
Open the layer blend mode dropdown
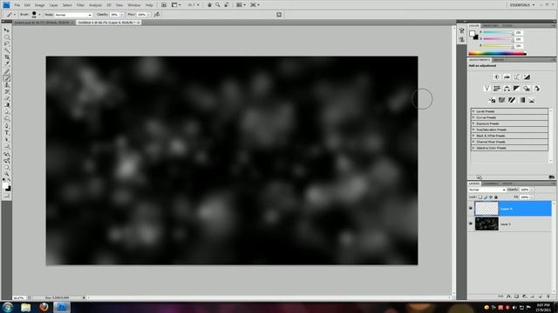pyautogui.click(x=487, y=190)
